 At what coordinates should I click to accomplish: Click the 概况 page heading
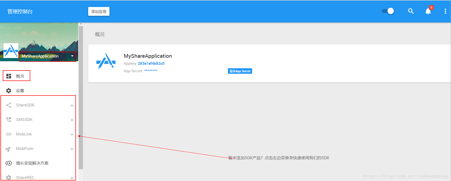click(100, 34)
